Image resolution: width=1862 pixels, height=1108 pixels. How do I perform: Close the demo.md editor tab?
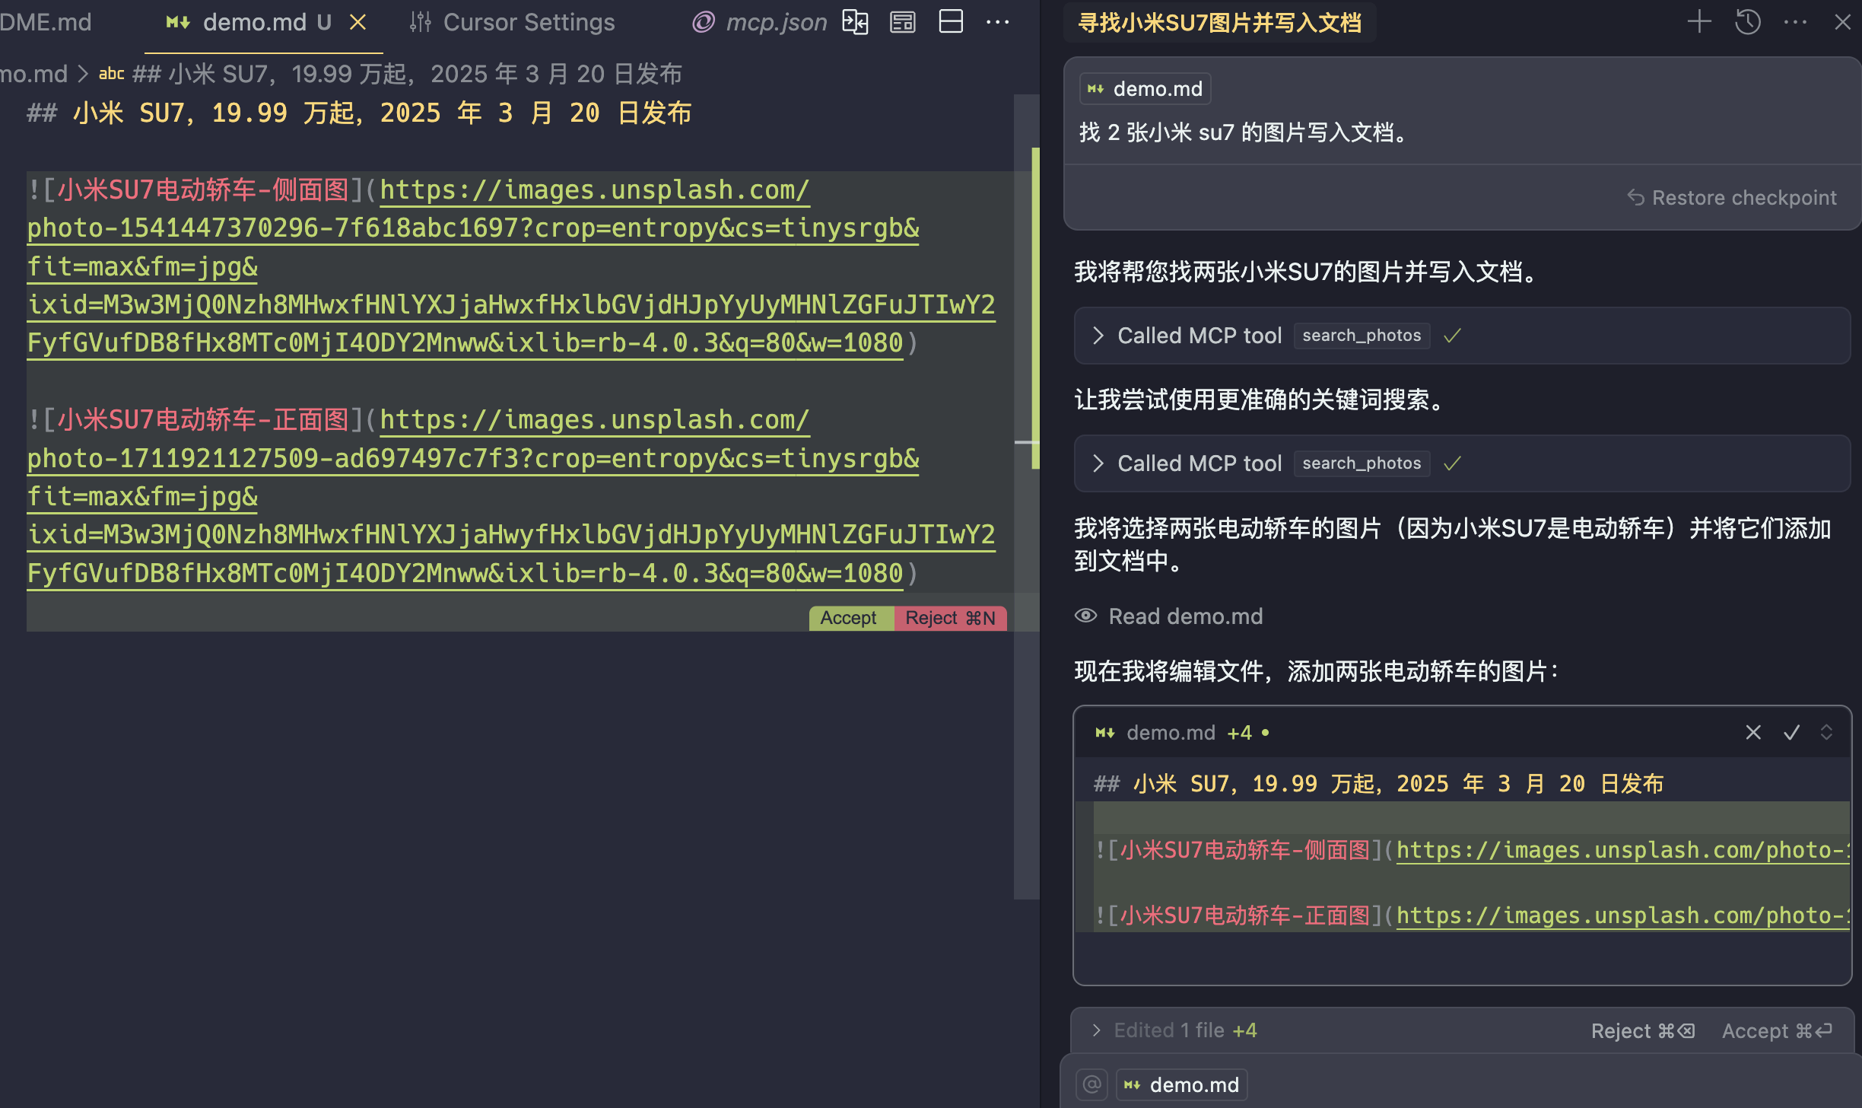click(357, 22)
